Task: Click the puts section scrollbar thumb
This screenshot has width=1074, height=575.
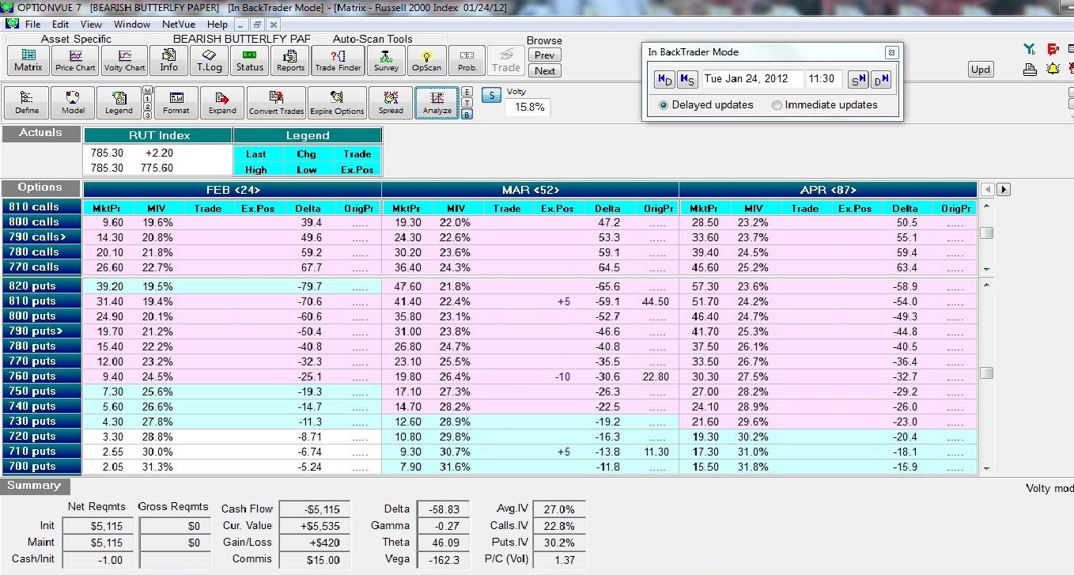Action: 986,373
